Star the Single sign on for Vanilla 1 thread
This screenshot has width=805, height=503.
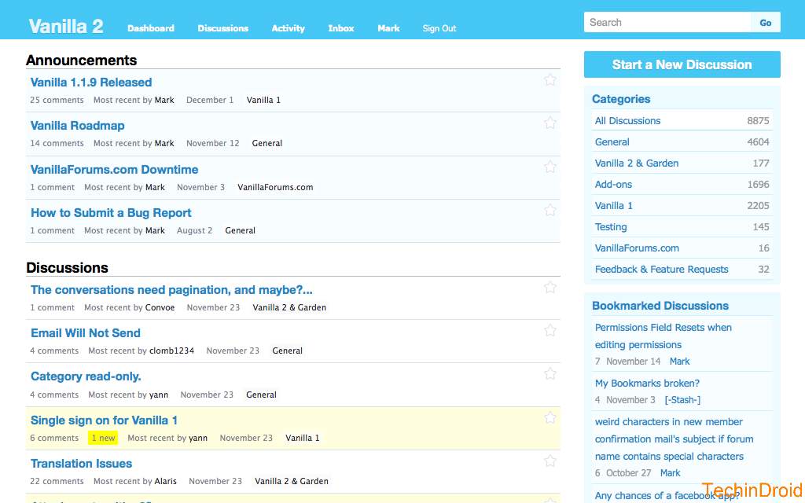[550, 418]
